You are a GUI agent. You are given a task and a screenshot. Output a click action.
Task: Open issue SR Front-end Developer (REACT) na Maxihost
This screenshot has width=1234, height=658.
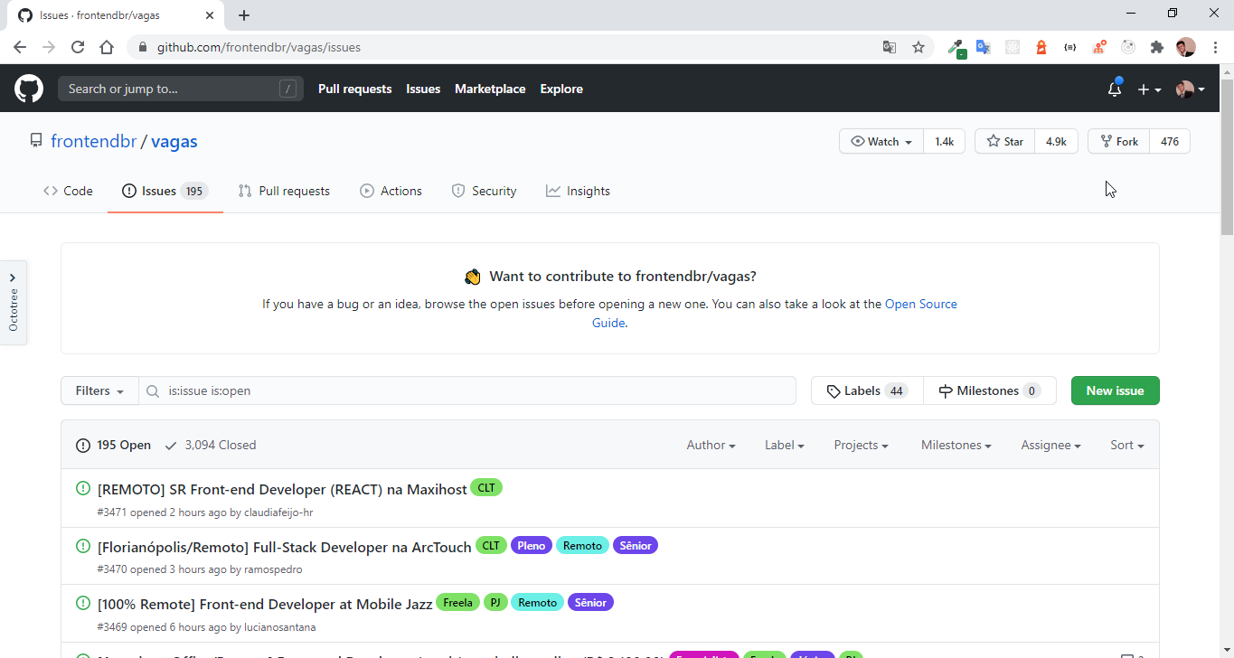point(282,489)
